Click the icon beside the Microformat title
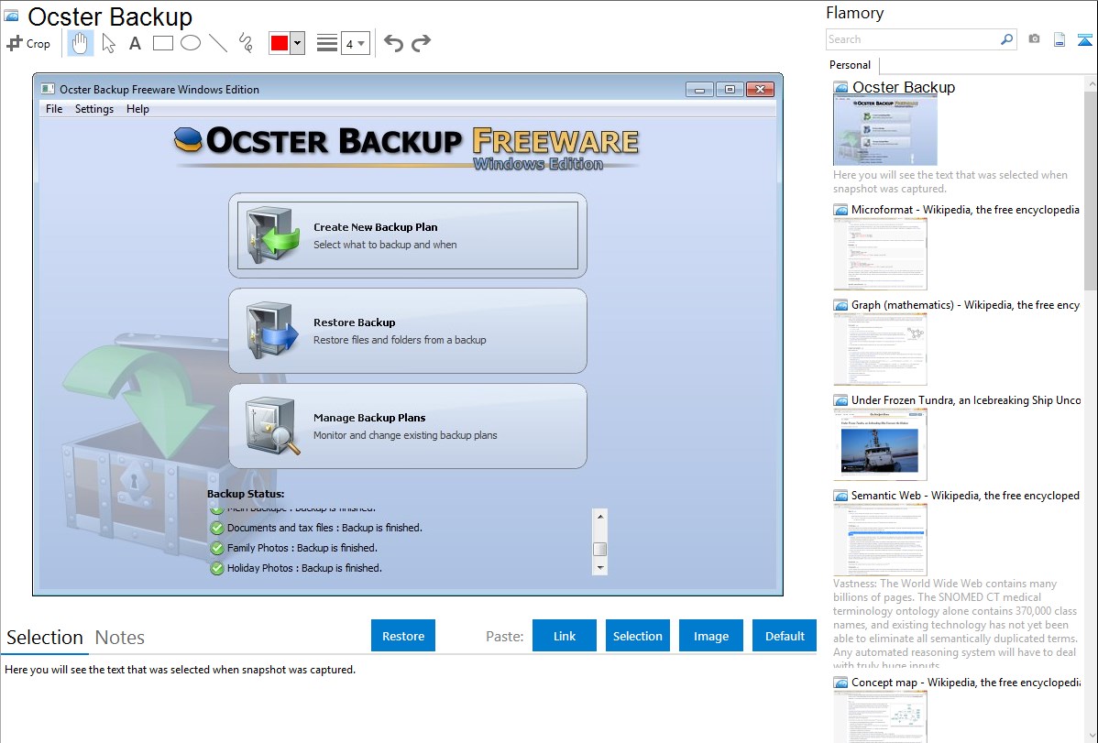The width and height of the screenshot is (1098, 743). click(x=840, y=210)
